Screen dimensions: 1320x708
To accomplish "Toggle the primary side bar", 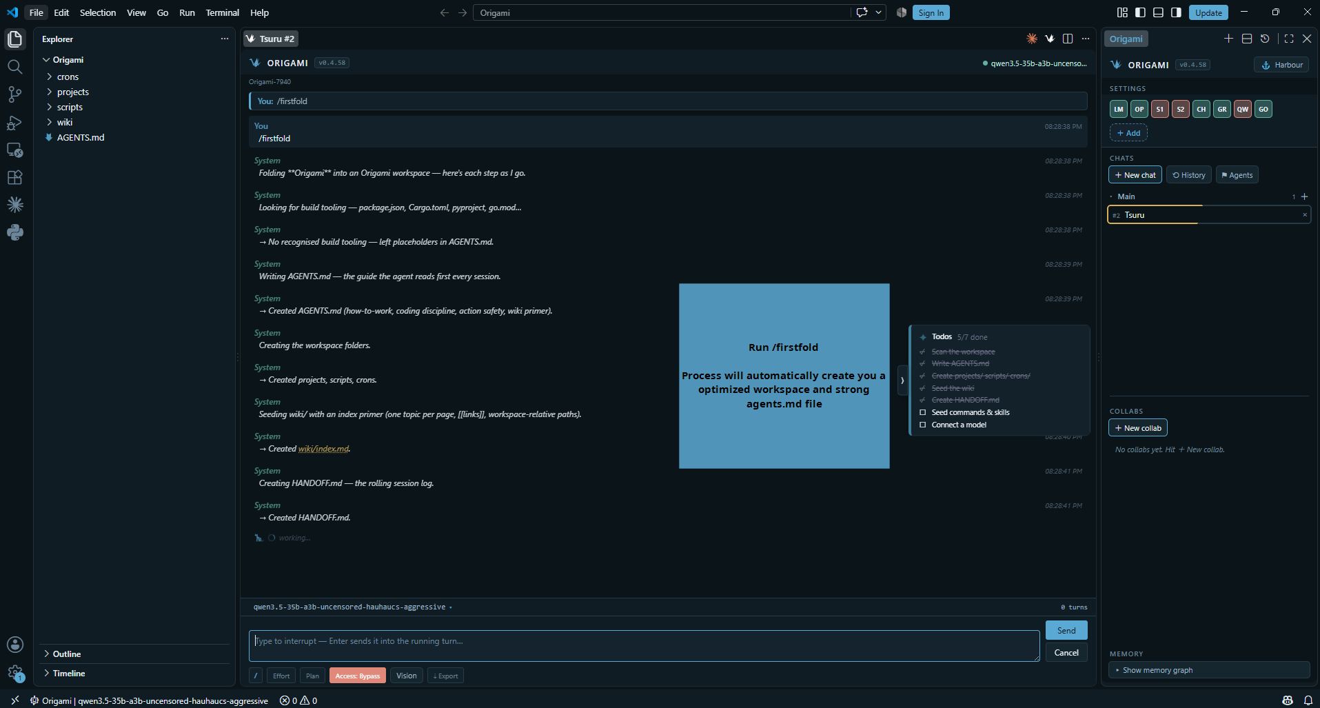I will click(x=1140, y=12).
